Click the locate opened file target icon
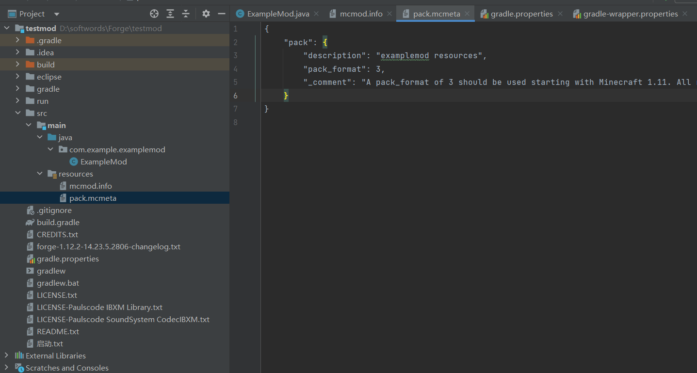This screenshot has height=373, width=697. (x=154, y=14)
